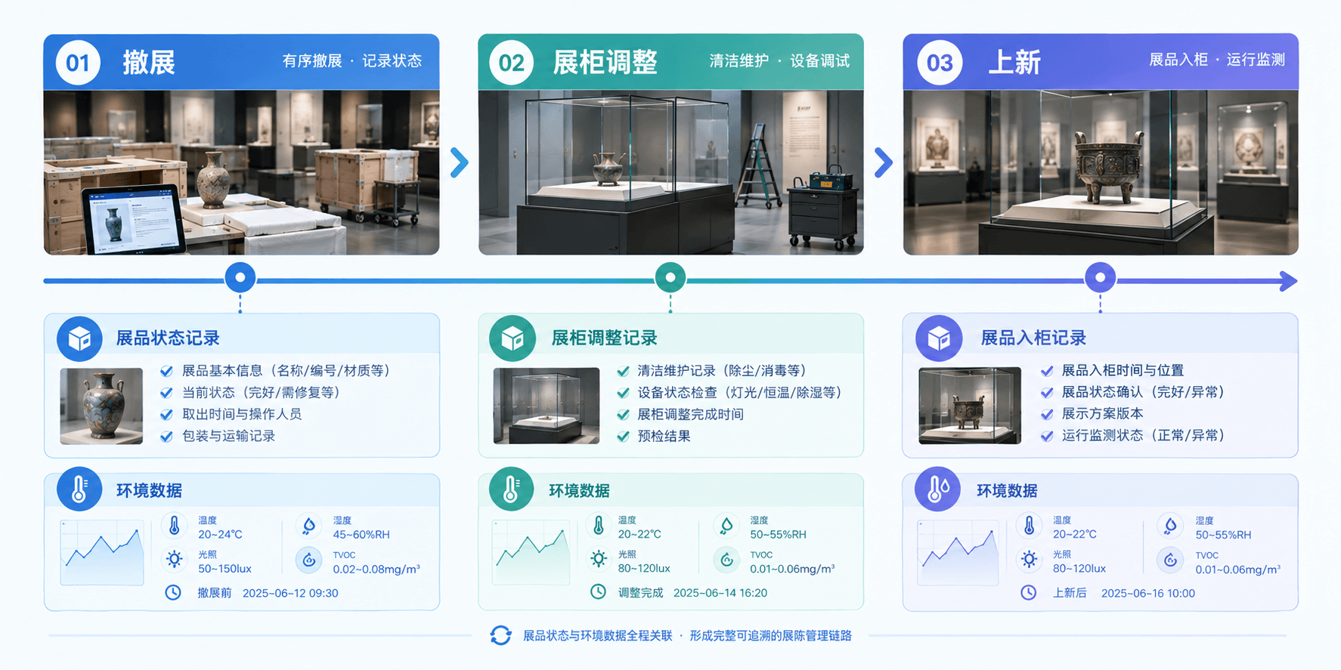The image size is (1341, 670).
Task: Click the 展柜调整 header title
Action: [605, 62]
